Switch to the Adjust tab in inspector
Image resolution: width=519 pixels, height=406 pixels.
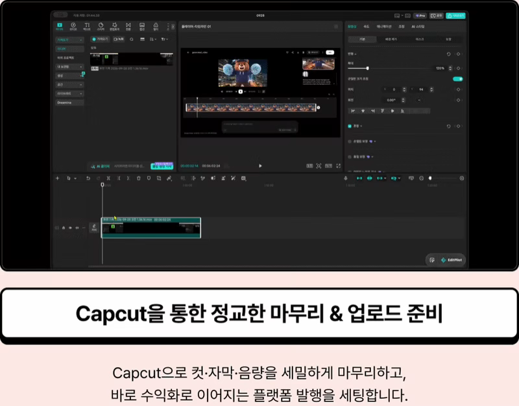402,27
